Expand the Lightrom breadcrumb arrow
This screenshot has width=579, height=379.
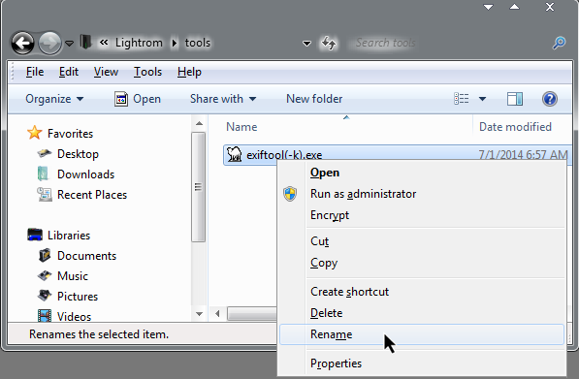[175, 44]
